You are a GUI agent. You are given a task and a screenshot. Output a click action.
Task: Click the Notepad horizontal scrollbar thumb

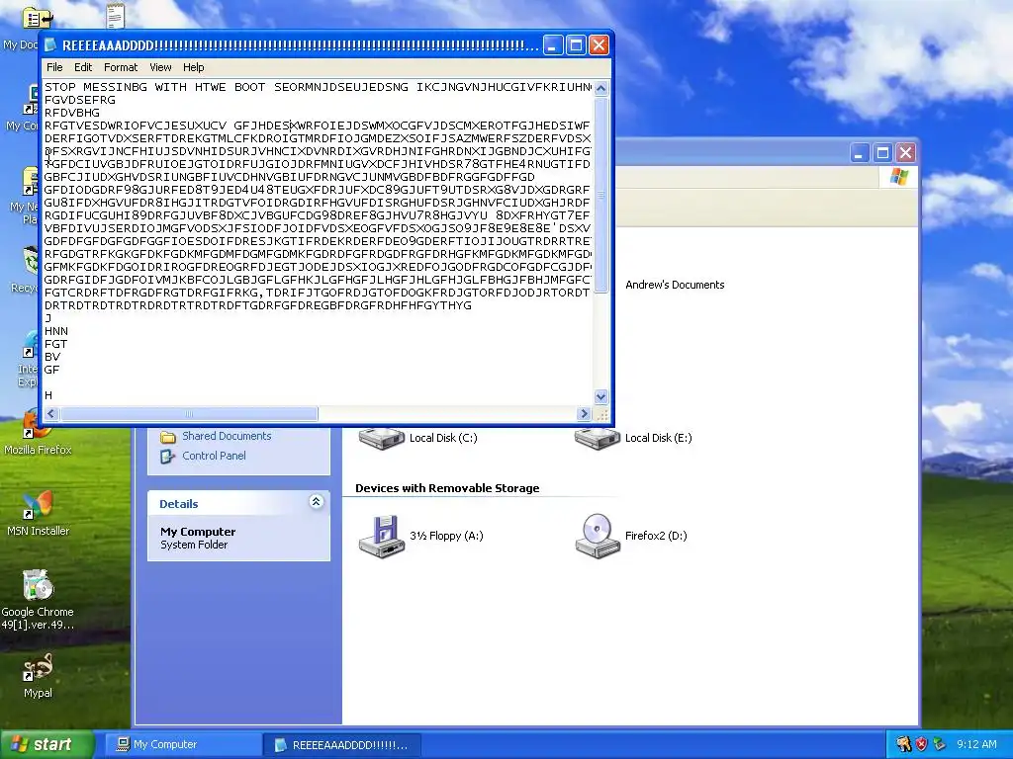click(x=189, y=414)
